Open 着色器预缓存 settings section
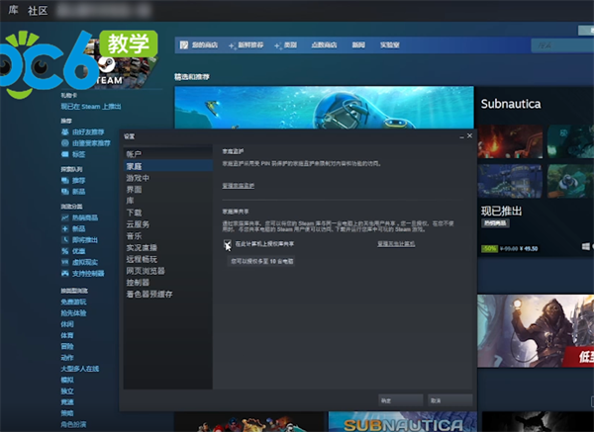The height and width of the screenshot is (432, 594). (x=149, y=294)
